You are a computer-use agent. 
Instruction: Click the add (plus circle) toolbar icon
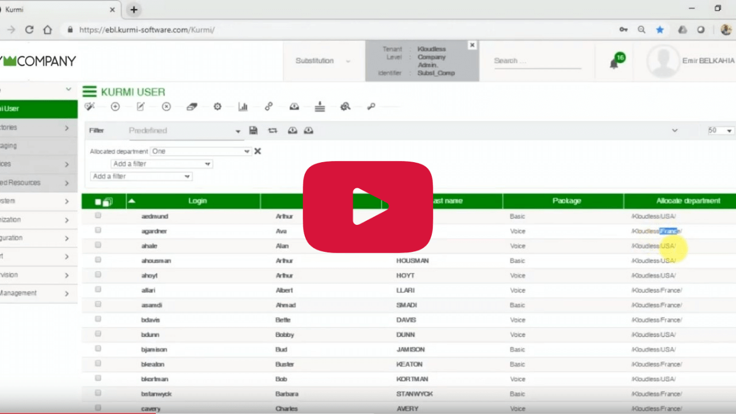(x=115, y=106)
